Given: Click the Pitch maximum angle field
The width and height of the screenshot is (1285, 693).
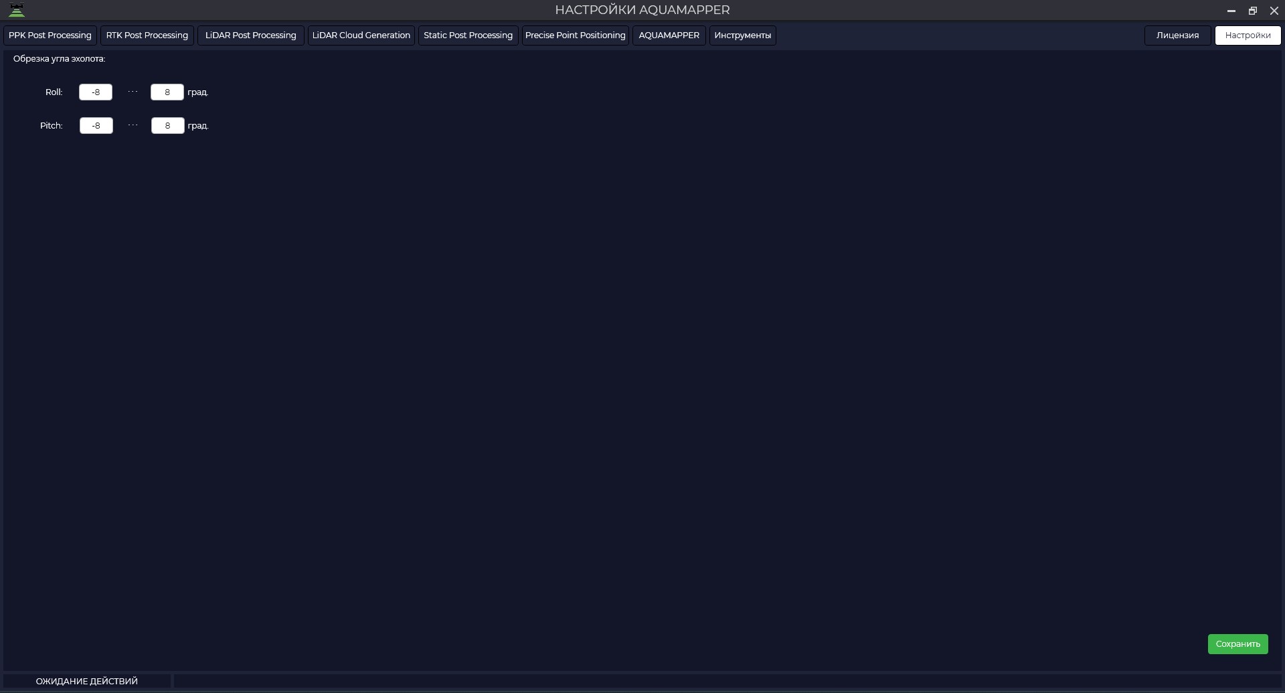Looking at the screenshot, I should [168, 126].
